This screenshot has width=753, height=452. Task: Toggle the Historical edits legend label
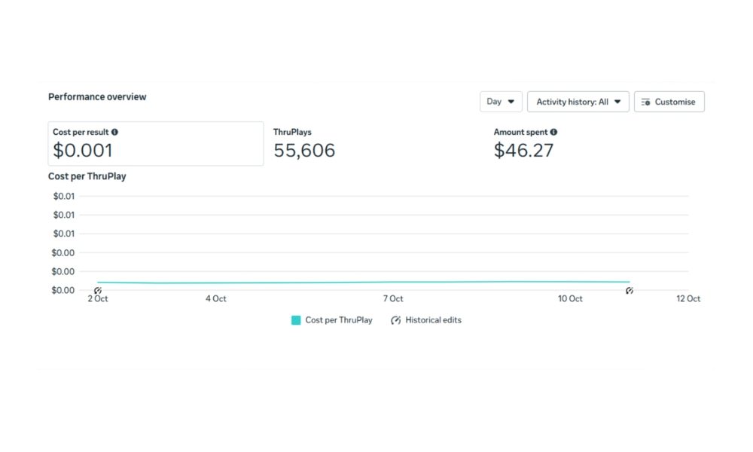[433, 320]
